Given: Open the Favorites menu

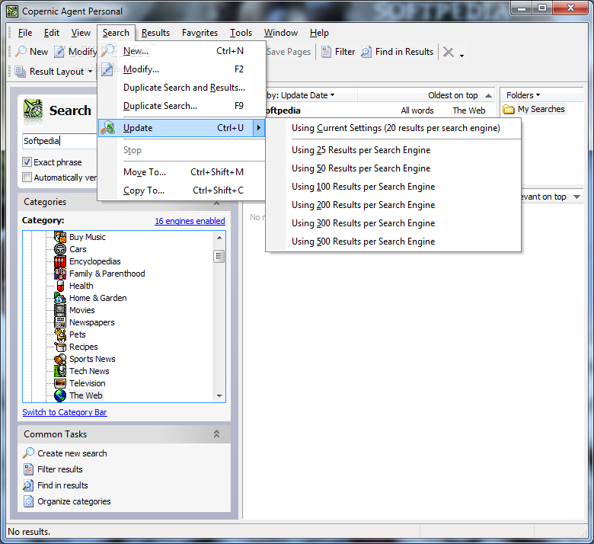Looking at the screenshot, I should (200, 33).
